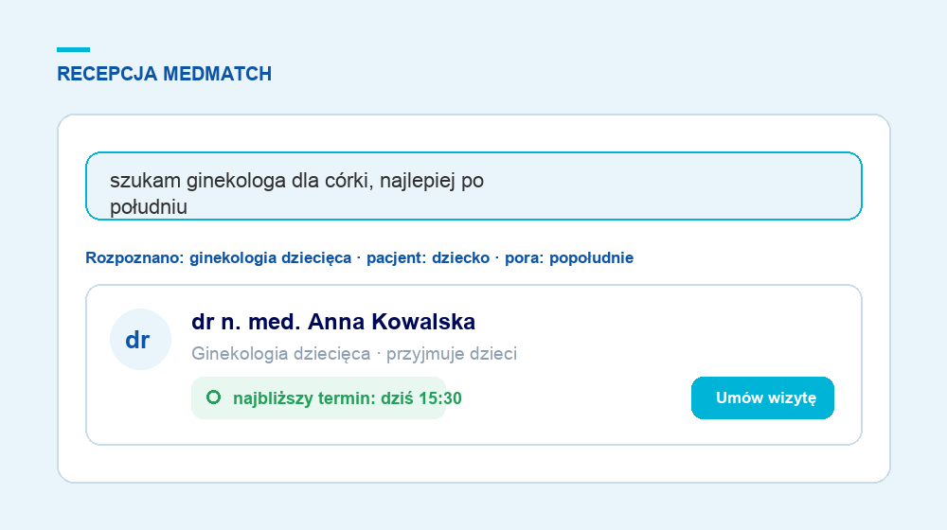Focus the symptom search text box

473,185
